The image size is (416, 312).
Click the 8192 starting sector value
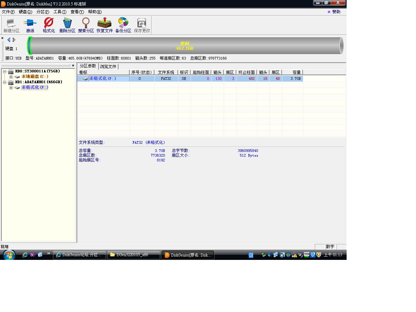tap(161, 160)
